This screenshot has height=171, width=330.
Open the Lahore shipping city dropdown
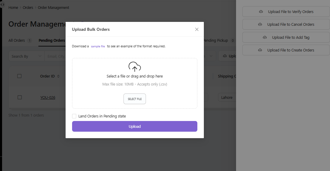227,97
